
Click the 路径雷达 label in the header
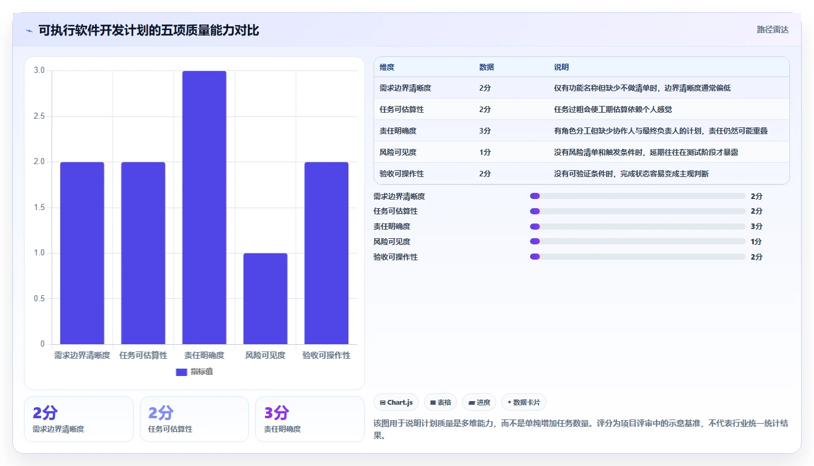click(773, 29)
